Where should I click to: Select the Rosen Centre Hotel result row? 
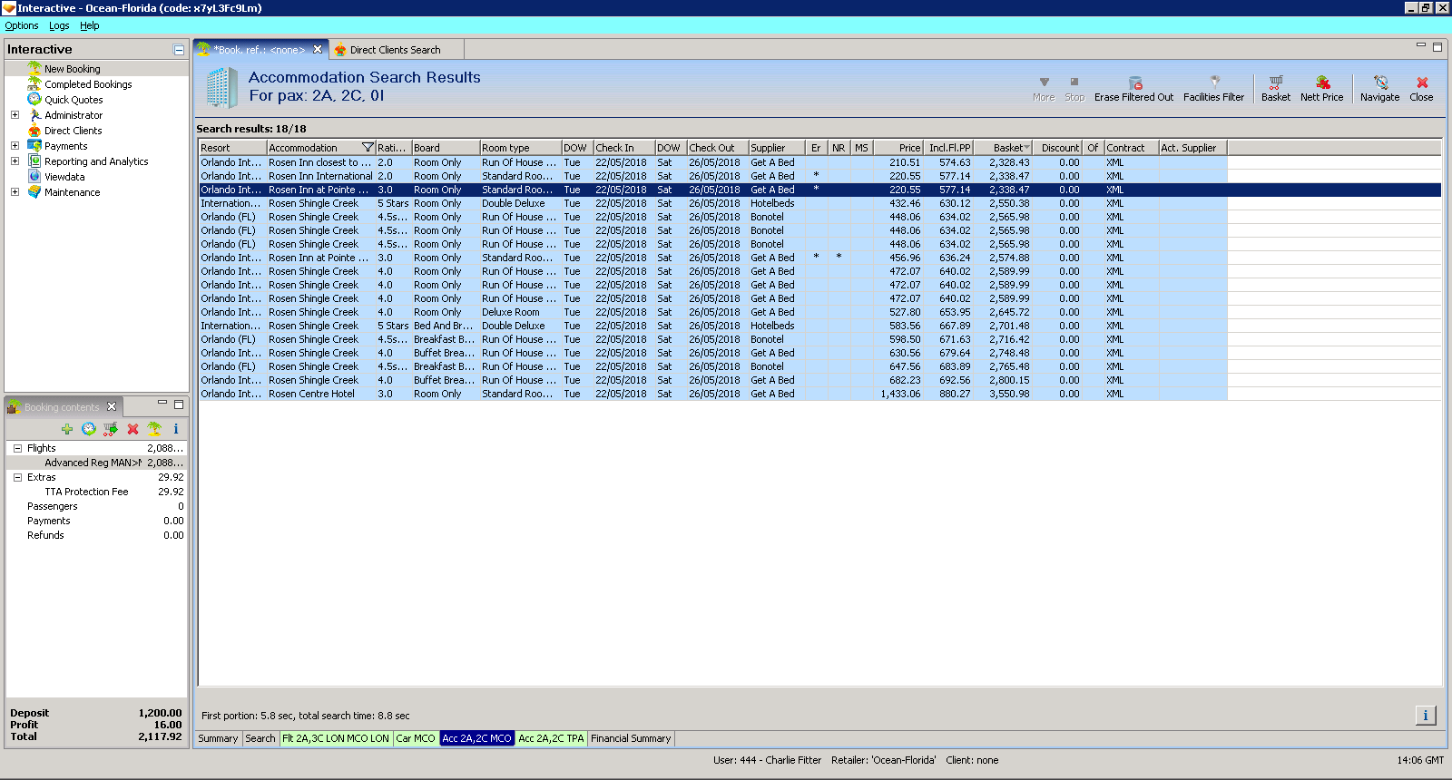311,394
